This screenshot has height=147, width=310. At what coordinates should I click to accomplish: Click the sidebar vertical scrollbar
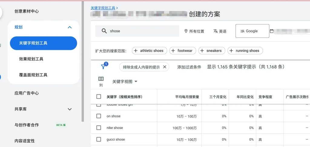pos(83,61)
